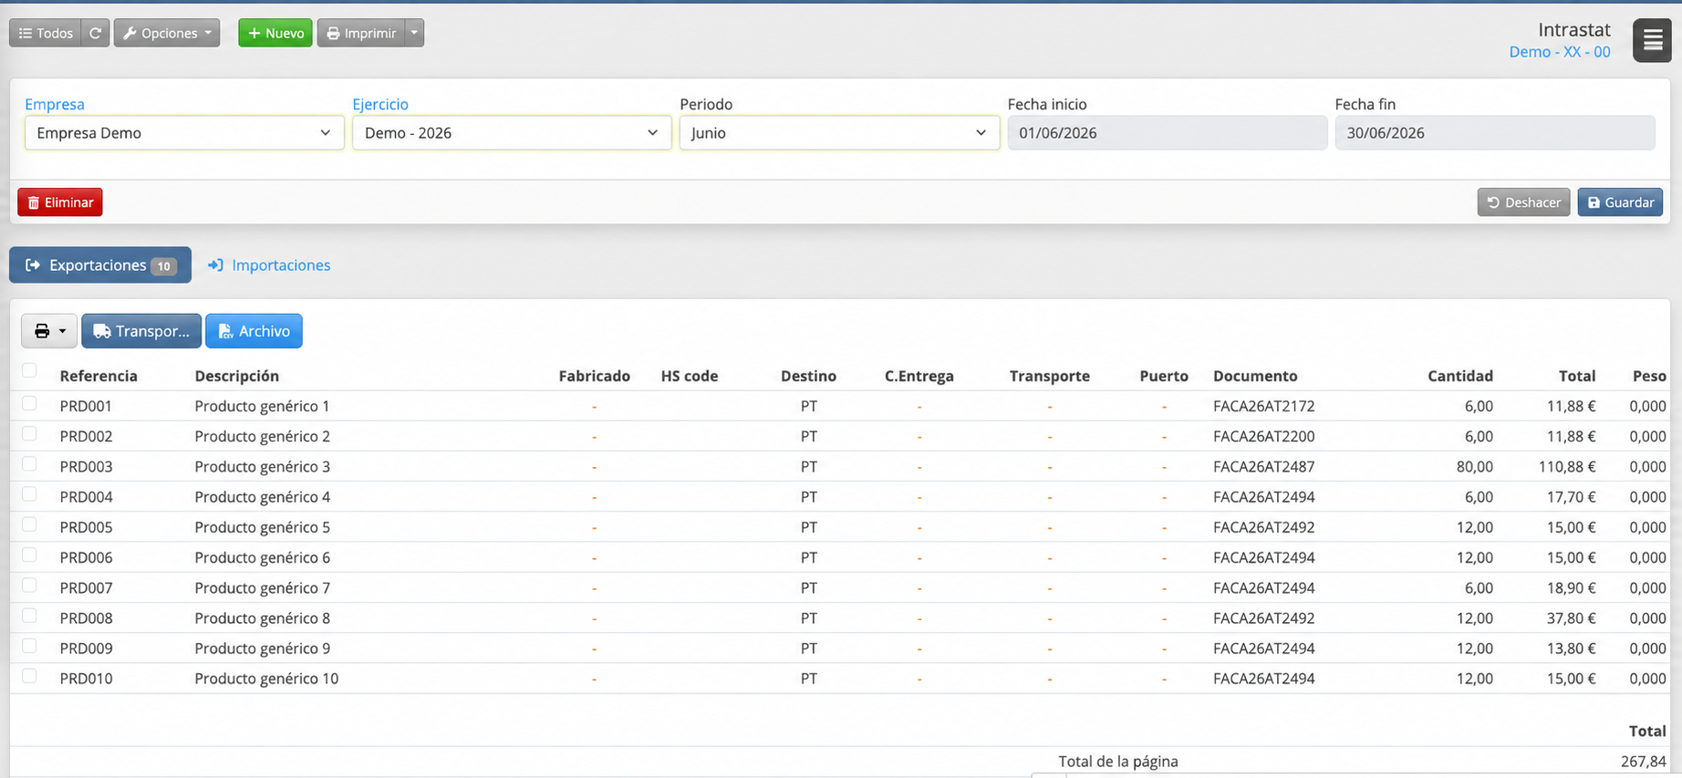Click the Guardar button
1682x778 pixels.
coord(1620,202)
